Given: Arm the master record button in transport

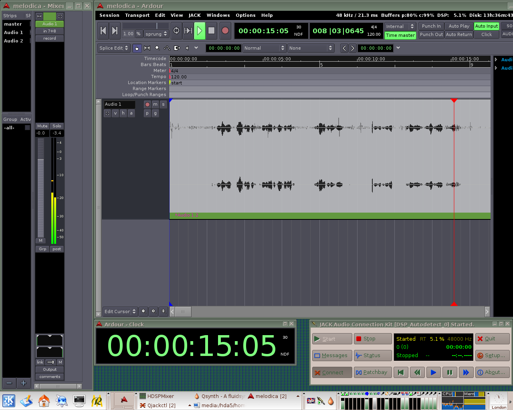Looking at the screenshot, I should pos(225,31).
